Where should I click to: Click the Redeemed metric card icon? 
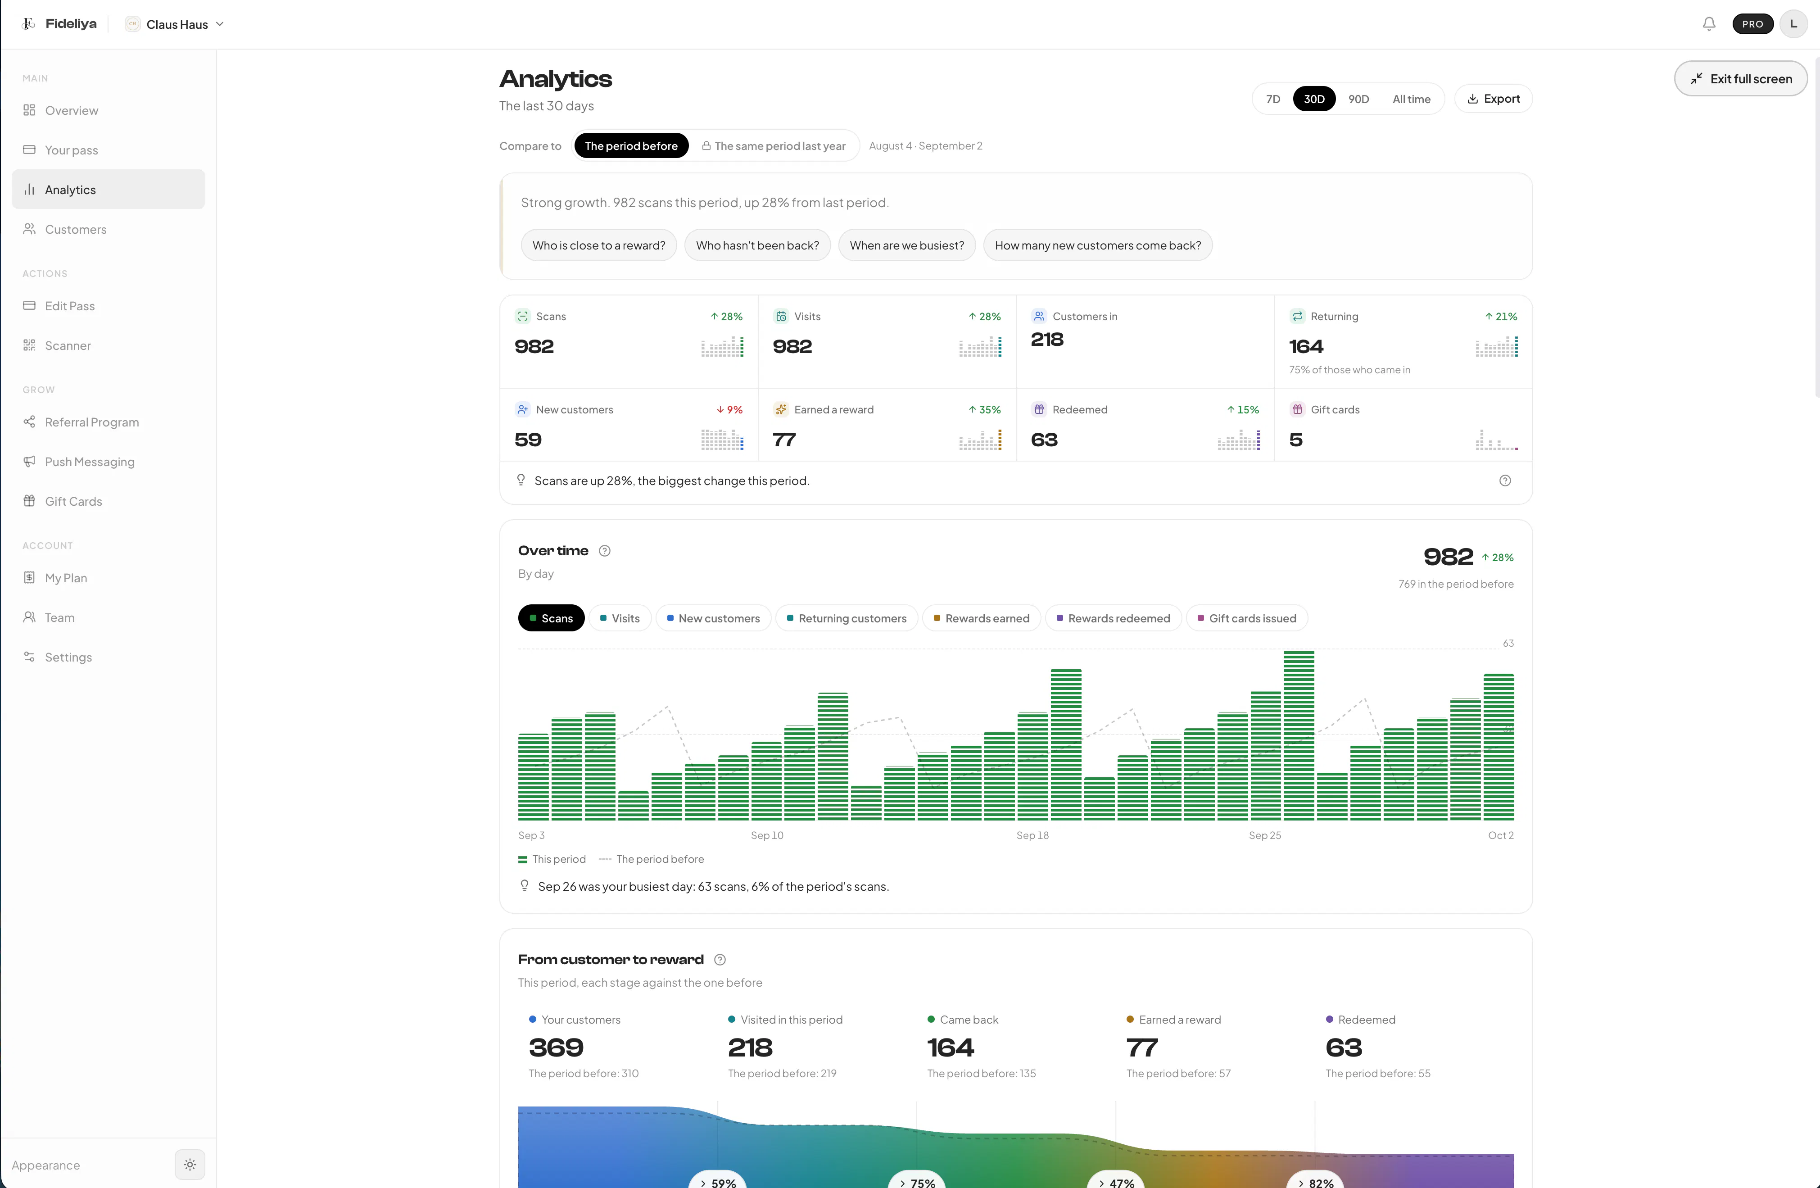[x=1039, y=409]
